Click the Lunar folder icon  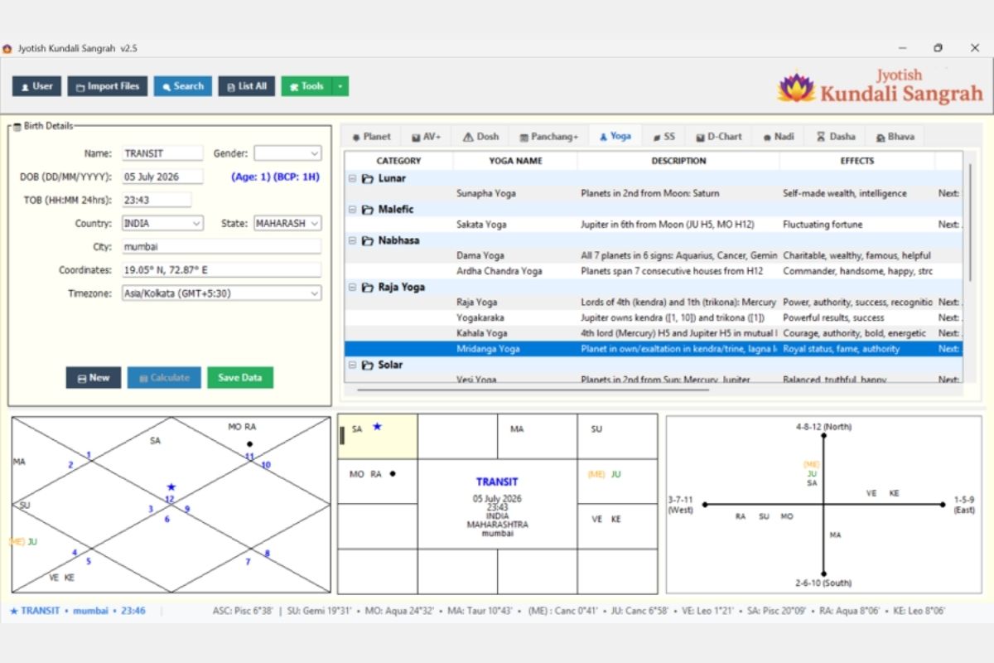[367, 178]
